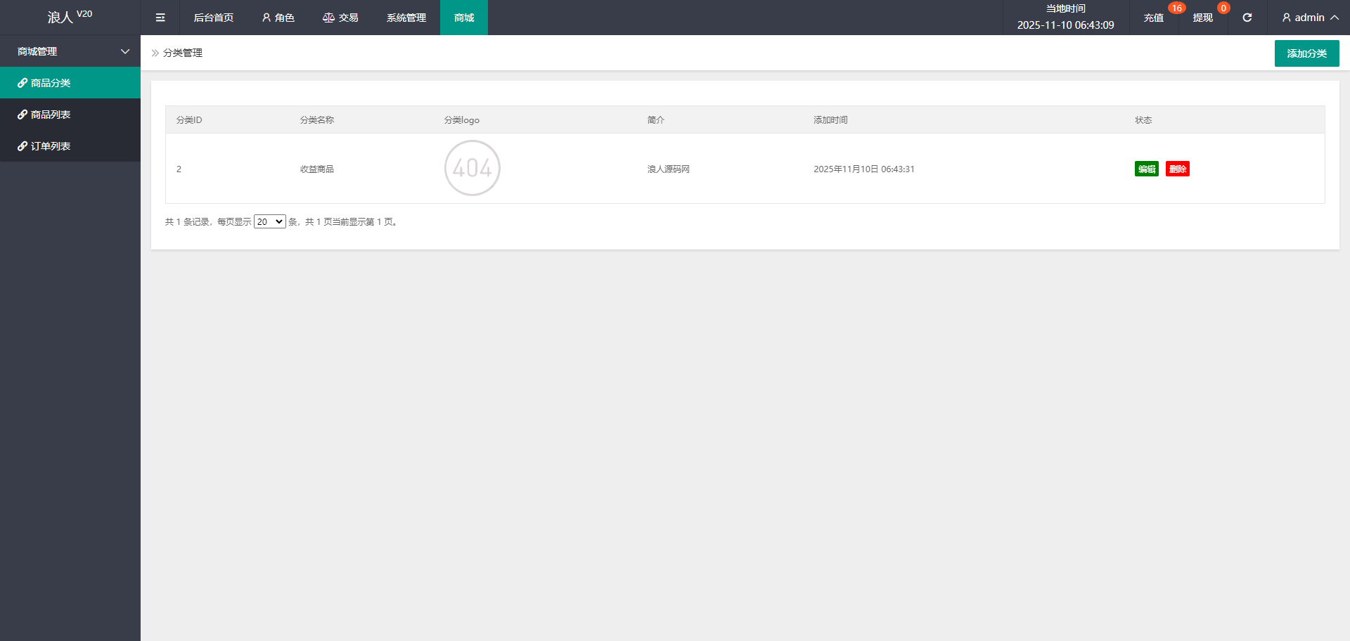The width and height of the screenshot is (1350, 641).
Task: Click the 充值 notification badge showing 16
Action: pos(1176,8)
